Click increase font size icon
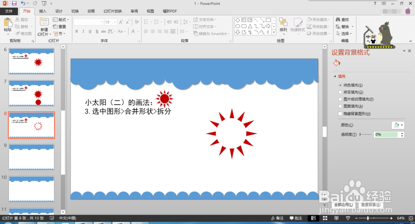 point(121,22)
